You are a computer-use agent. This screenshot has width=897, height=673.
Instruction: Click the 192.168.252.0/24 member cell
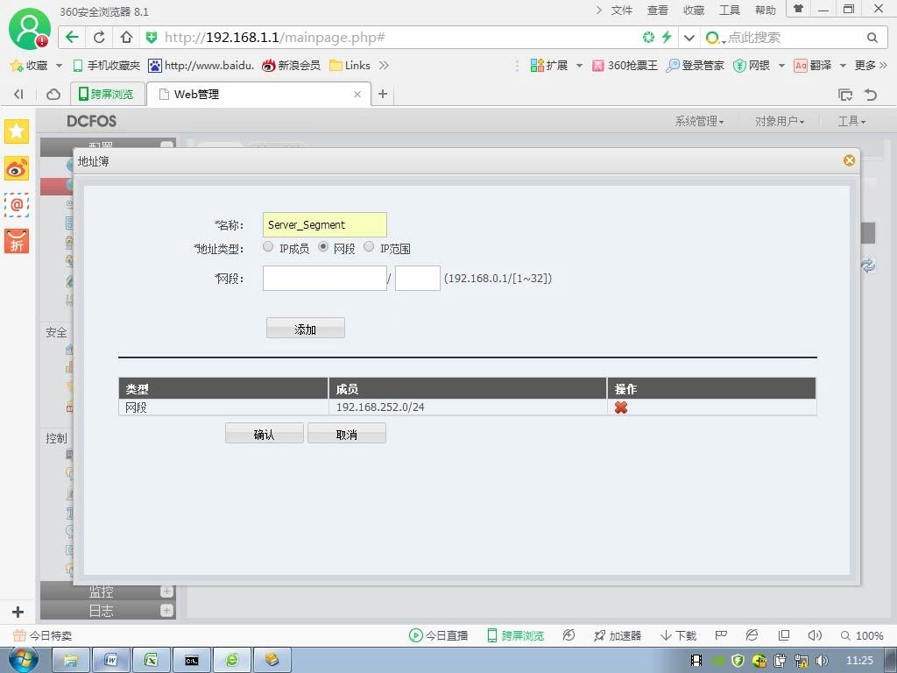[x=468, y=407]
